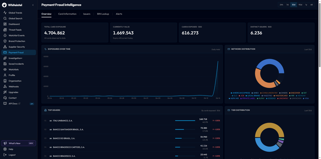Click the Total Card Exposure value 4.704.862
This screenshot has height=159, width=321.
(x=55, y=33)
